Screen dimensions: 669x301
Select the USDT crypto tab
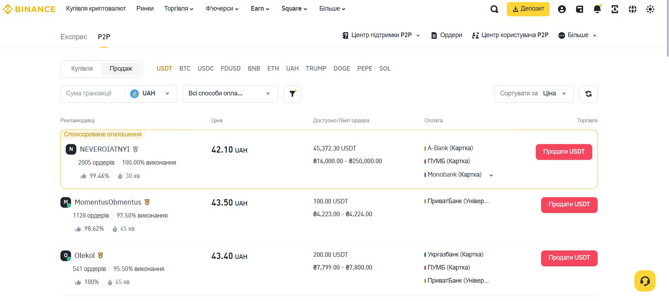(164, 69)
